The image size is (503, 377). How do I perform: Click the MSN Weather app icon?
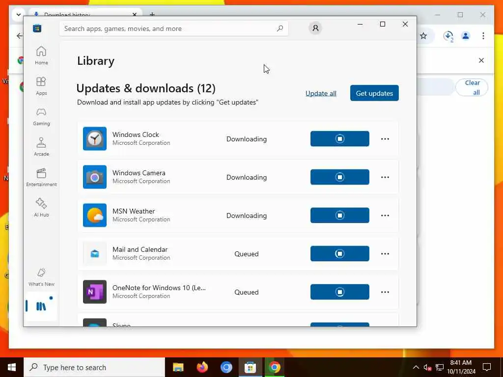tap(95, 215)
